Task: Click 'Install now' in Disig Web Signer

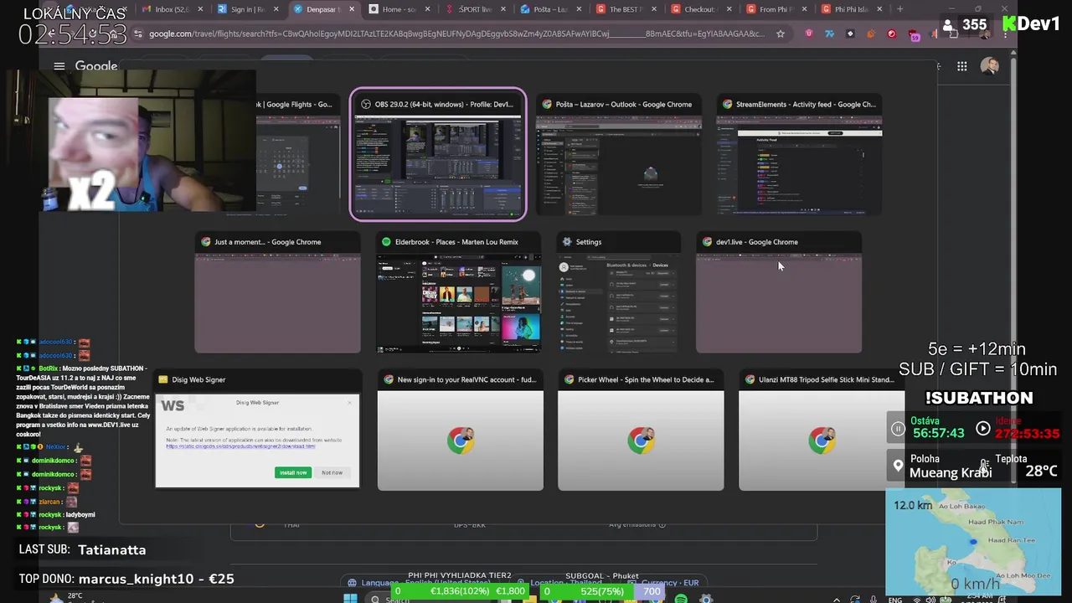Action: [293, 472]
